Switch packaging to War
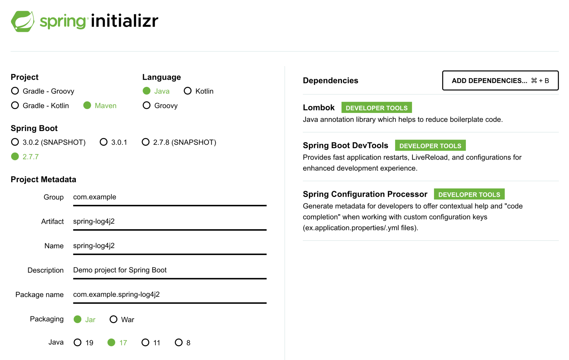Image resolution: width=569 pixels, height=360 pixels. [x=114, y=319]
